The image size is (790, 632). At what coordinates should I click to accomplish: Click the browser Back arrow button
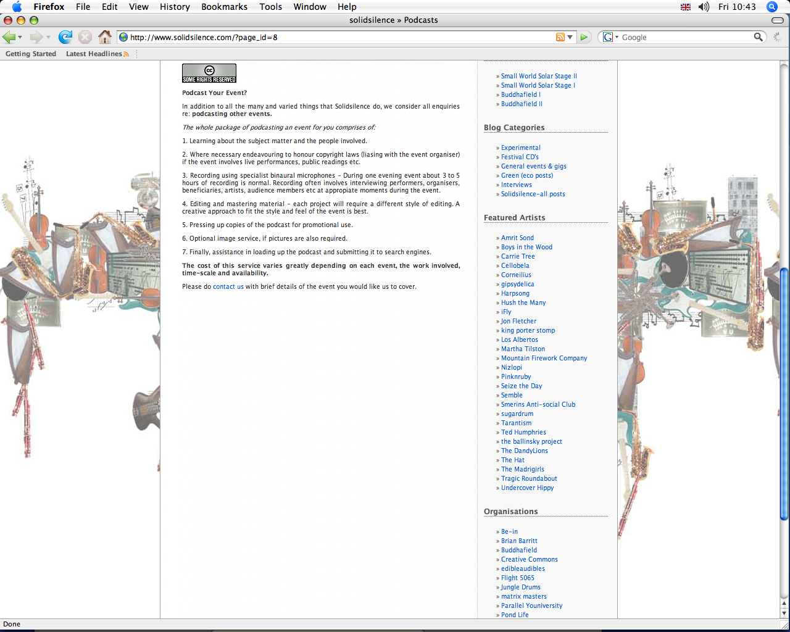tap(9, 37)
